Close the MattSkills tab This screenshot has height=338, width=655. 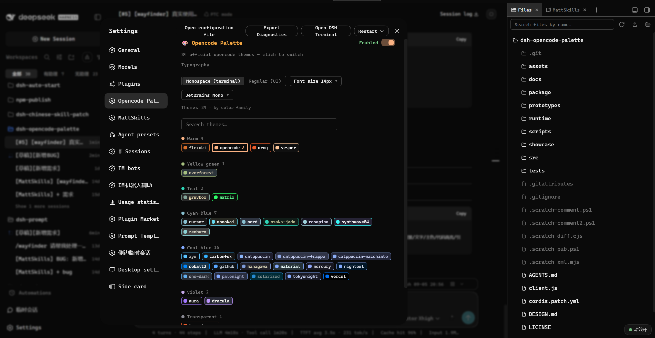tap(585, 10)
